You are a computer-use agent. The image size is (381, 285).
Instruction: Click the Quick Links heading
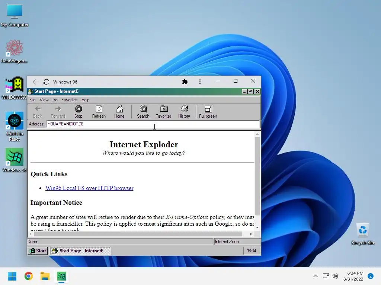point(49,174)
